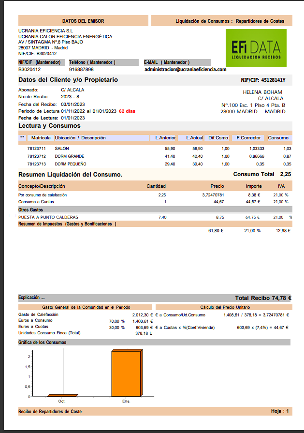Click 'Euros a Consumo' row label
The height and width of the screenshot is (433, 304).
35,320
